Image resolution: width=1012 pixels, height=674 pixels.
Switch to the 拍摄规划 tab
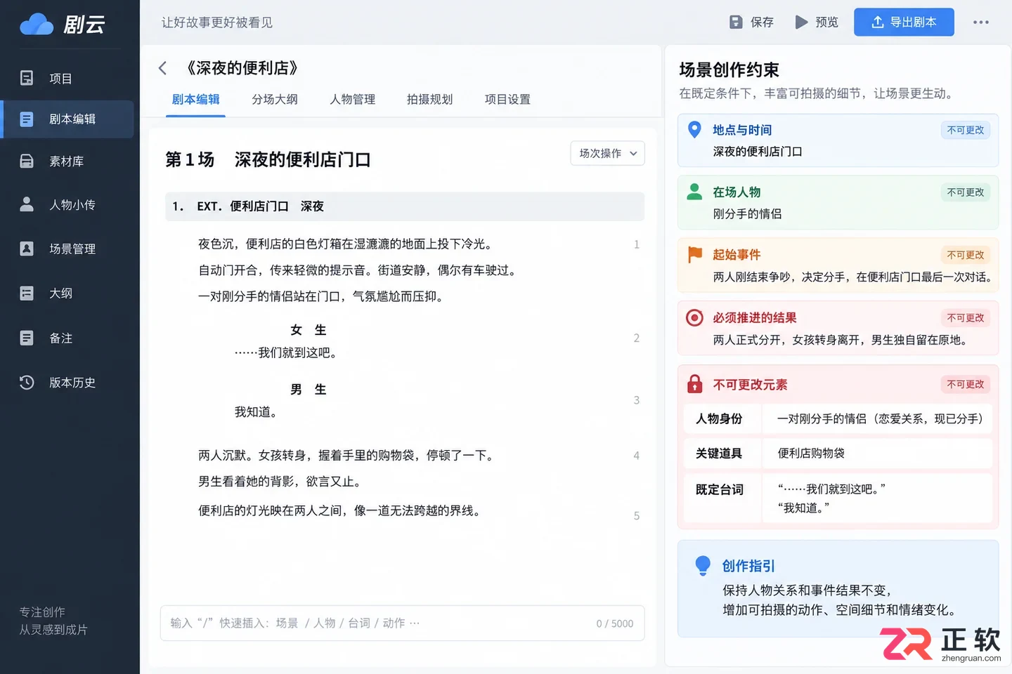coord(429,100)
